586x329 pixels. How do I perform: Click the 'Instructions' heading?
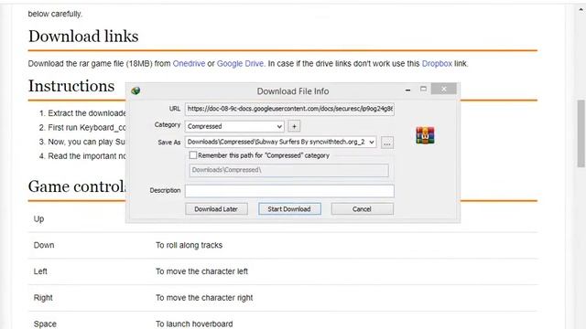pos(71,86)
